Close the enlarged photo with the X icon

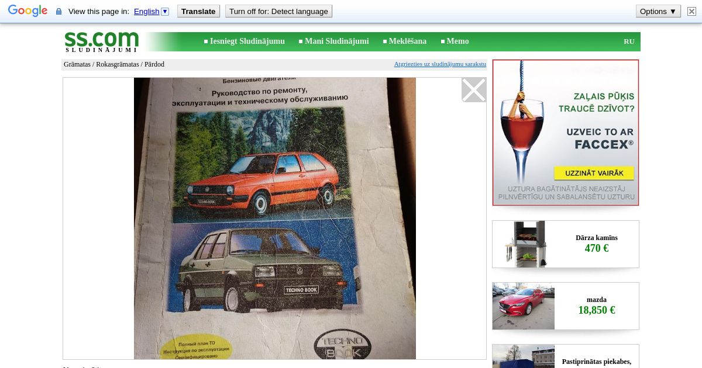coord(474,90)
